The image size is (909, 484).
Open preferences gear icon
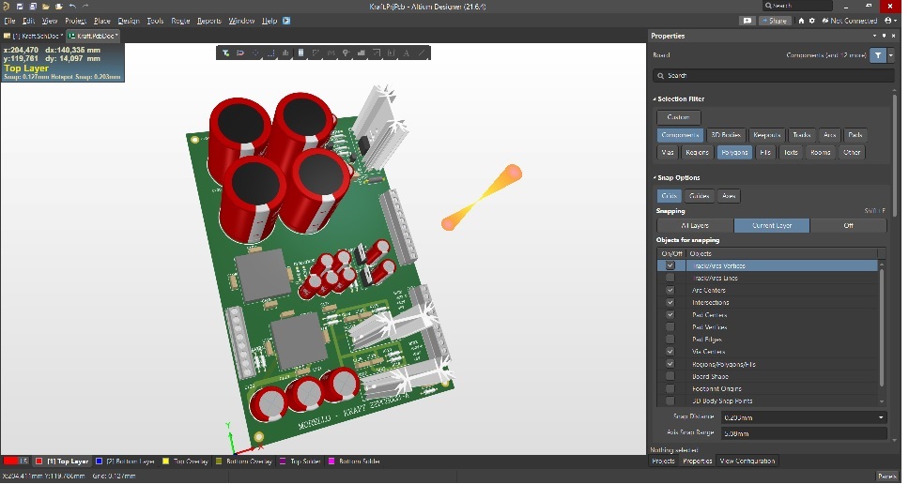(x=812, y=21)
